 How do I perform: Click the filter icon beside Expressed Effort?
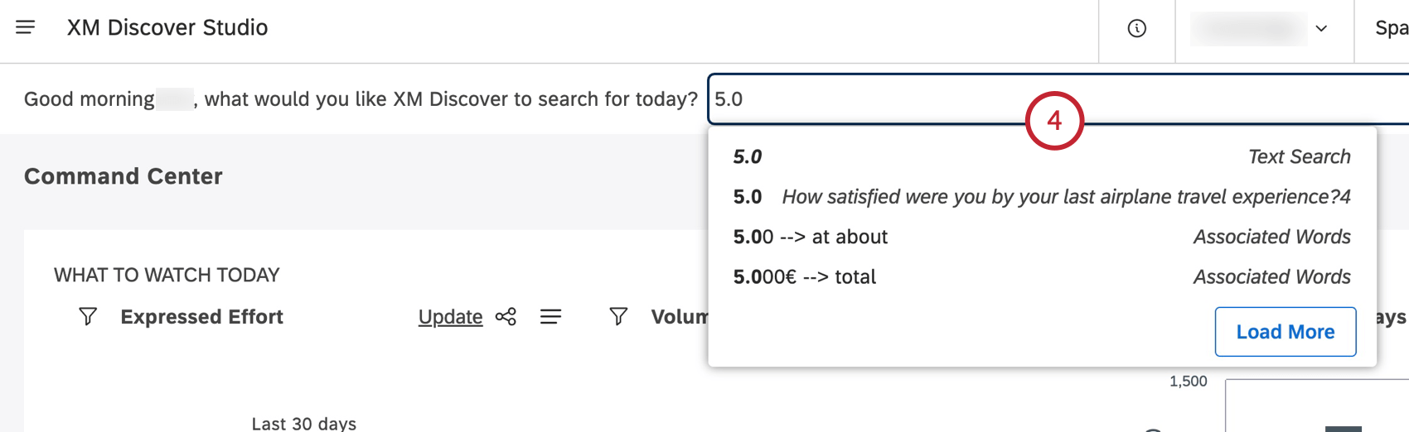tap(88, 316)
